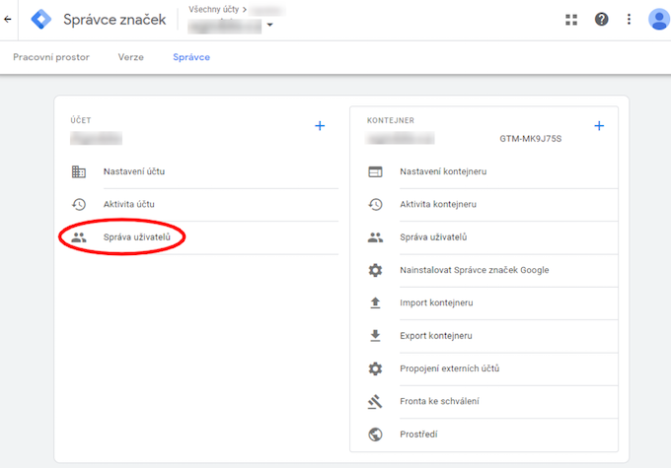Open Aktivita kontejneru

click(x=438, y=204)
